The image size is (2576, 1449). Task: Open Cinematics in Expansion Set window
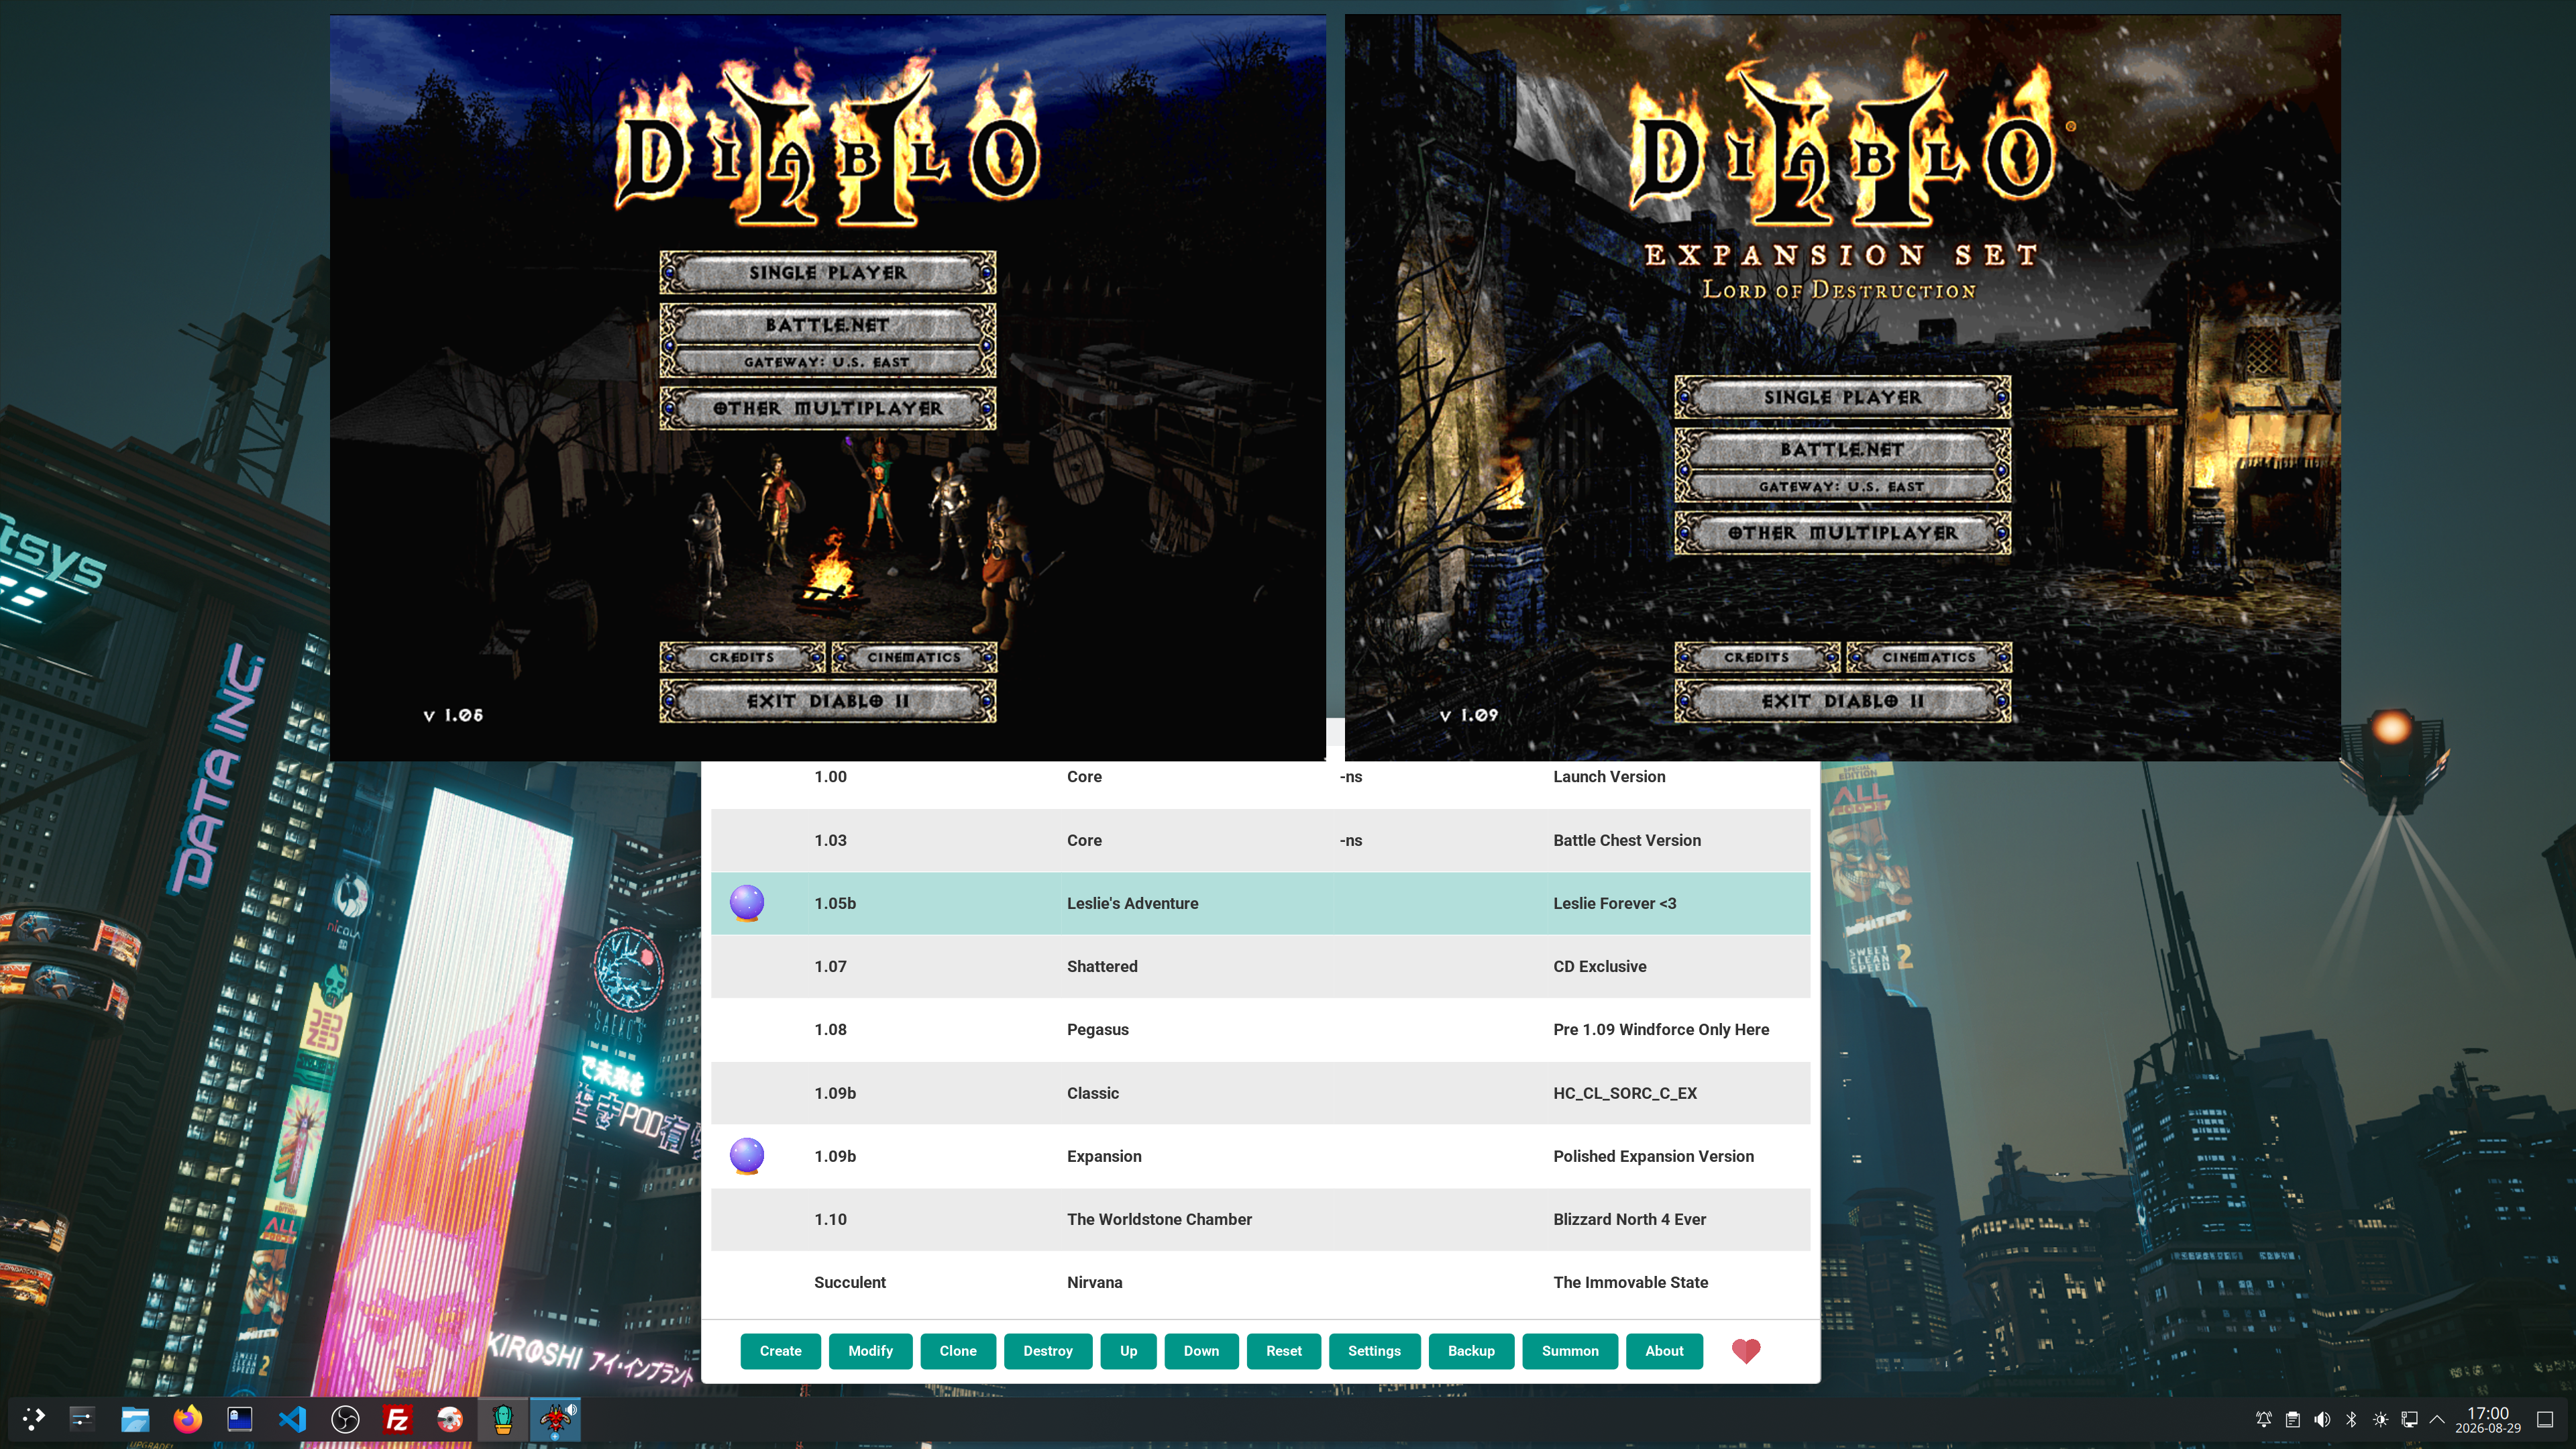[x=1929, y=657]
